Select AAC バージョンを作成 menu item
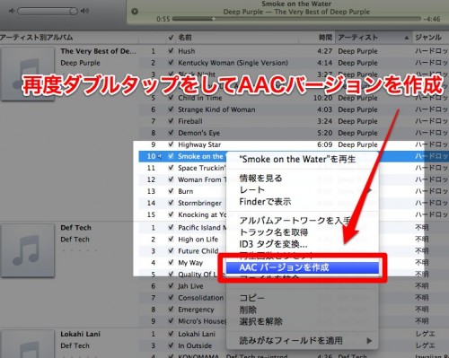 (303, 267)
